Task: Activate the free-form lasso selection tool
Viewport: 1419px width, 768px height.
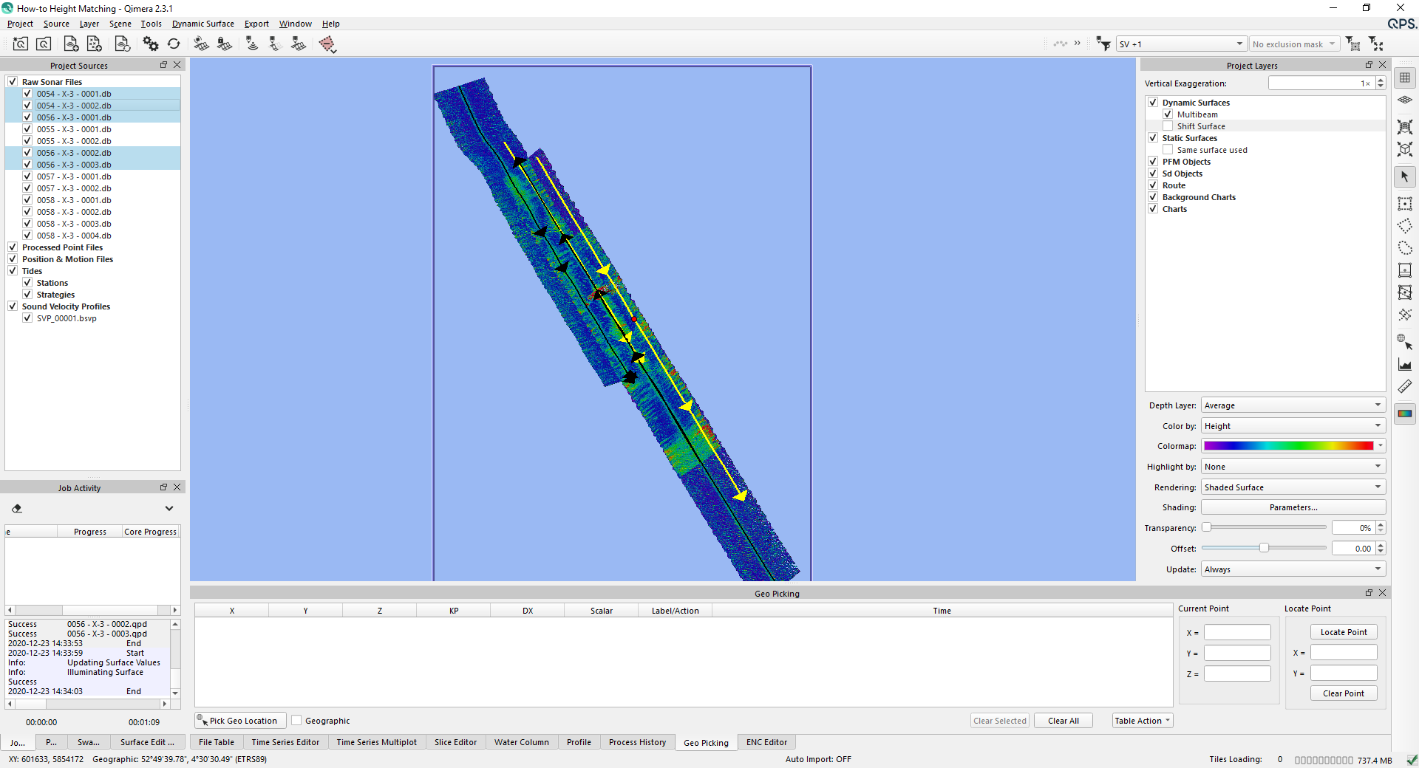Action: tap(1405, 248)
